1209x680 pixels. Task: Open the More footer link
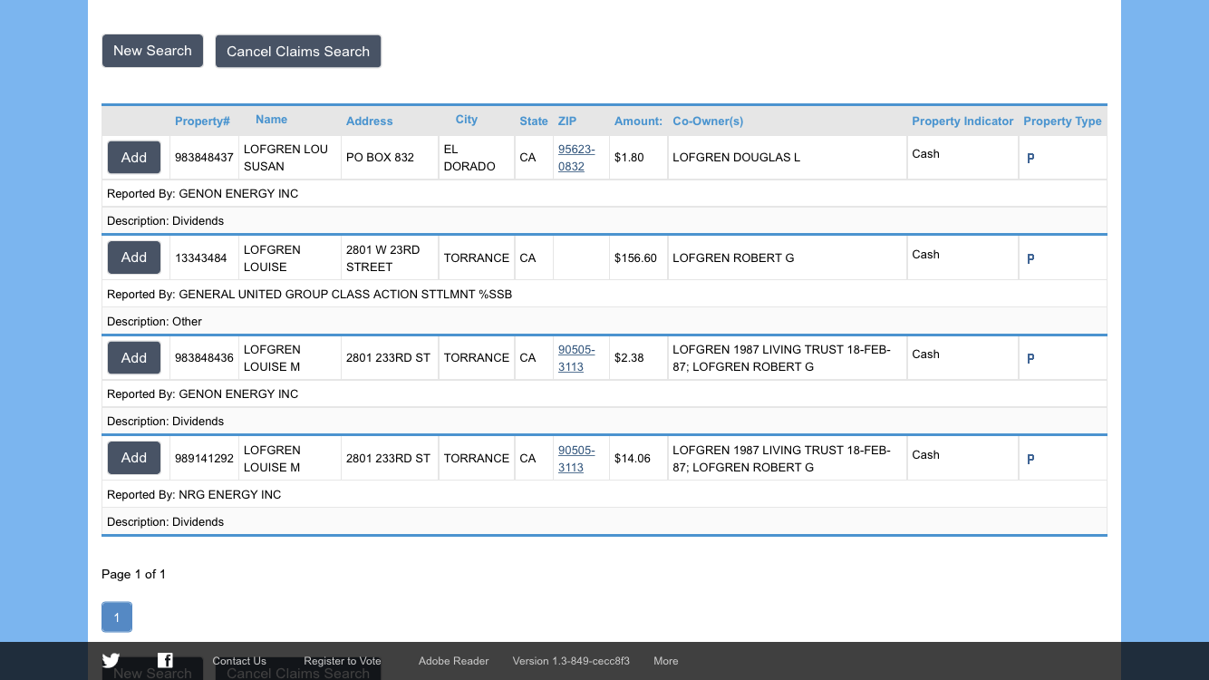[x=666, y=661]
